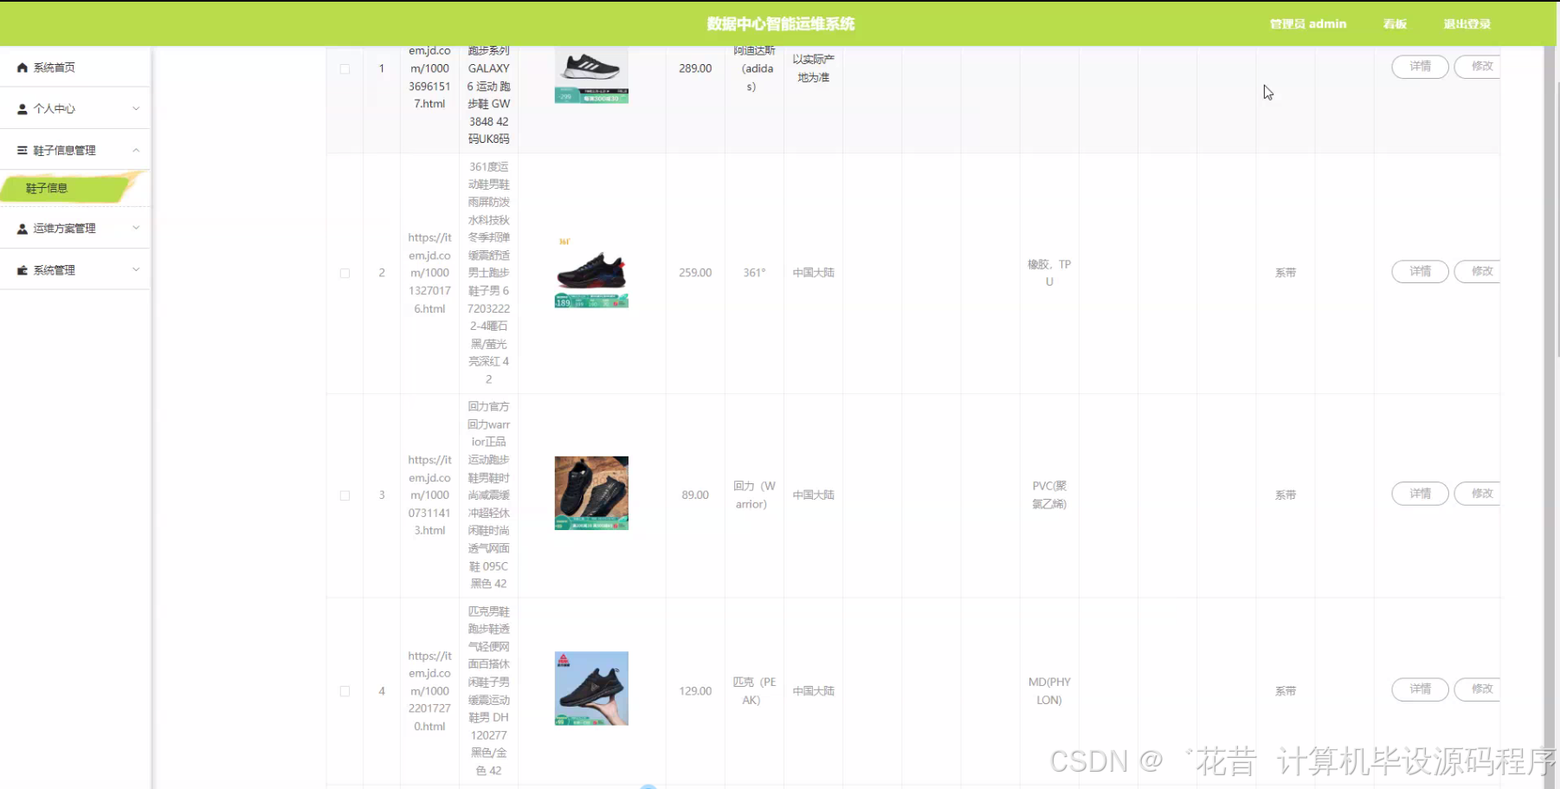
Task: Click the URL cell ending 13270176.html
Action: [429, 273]
